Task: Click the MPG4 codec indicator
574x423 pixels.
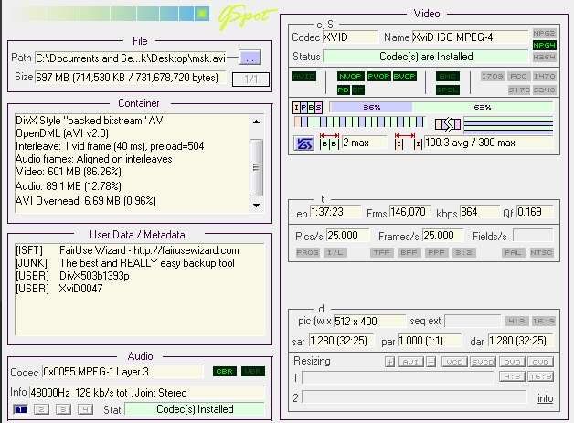Action: [545, 45]
